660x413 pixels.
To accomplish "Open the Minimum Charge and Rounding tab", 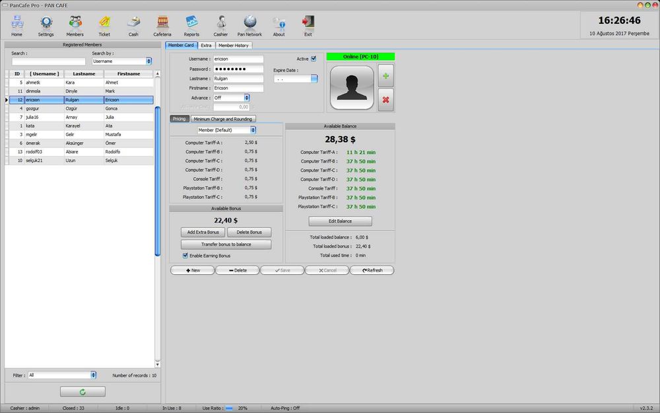I will point(223,119).
